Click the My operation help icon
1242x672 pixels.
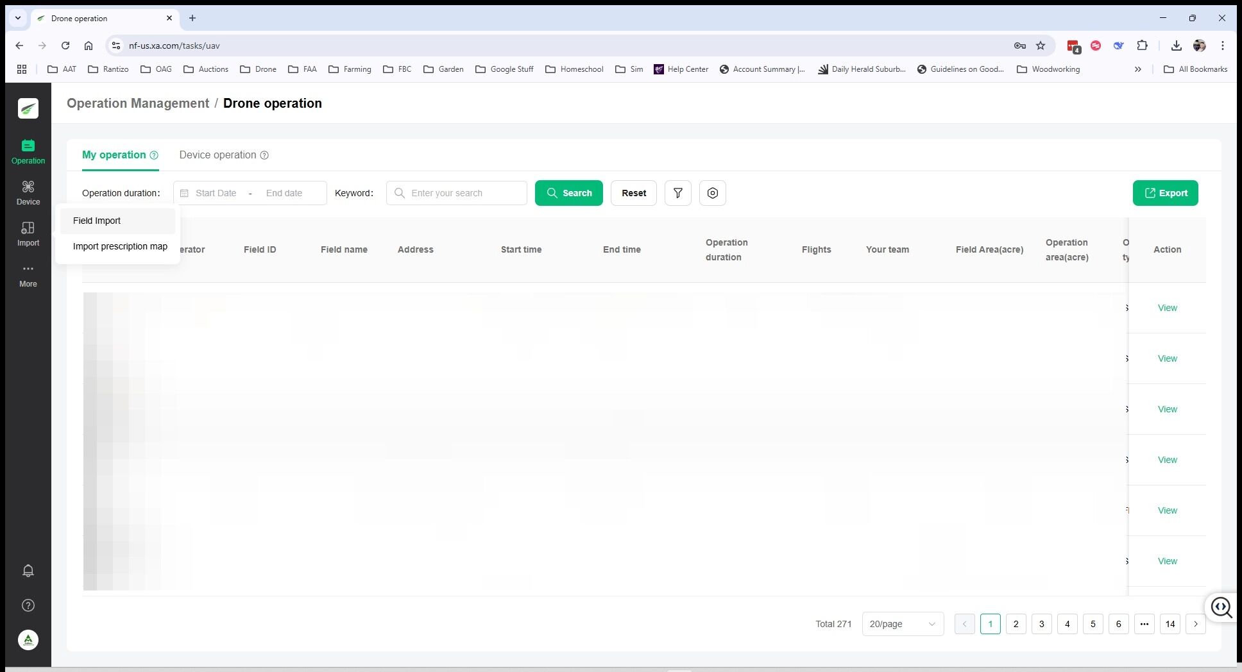154,155
